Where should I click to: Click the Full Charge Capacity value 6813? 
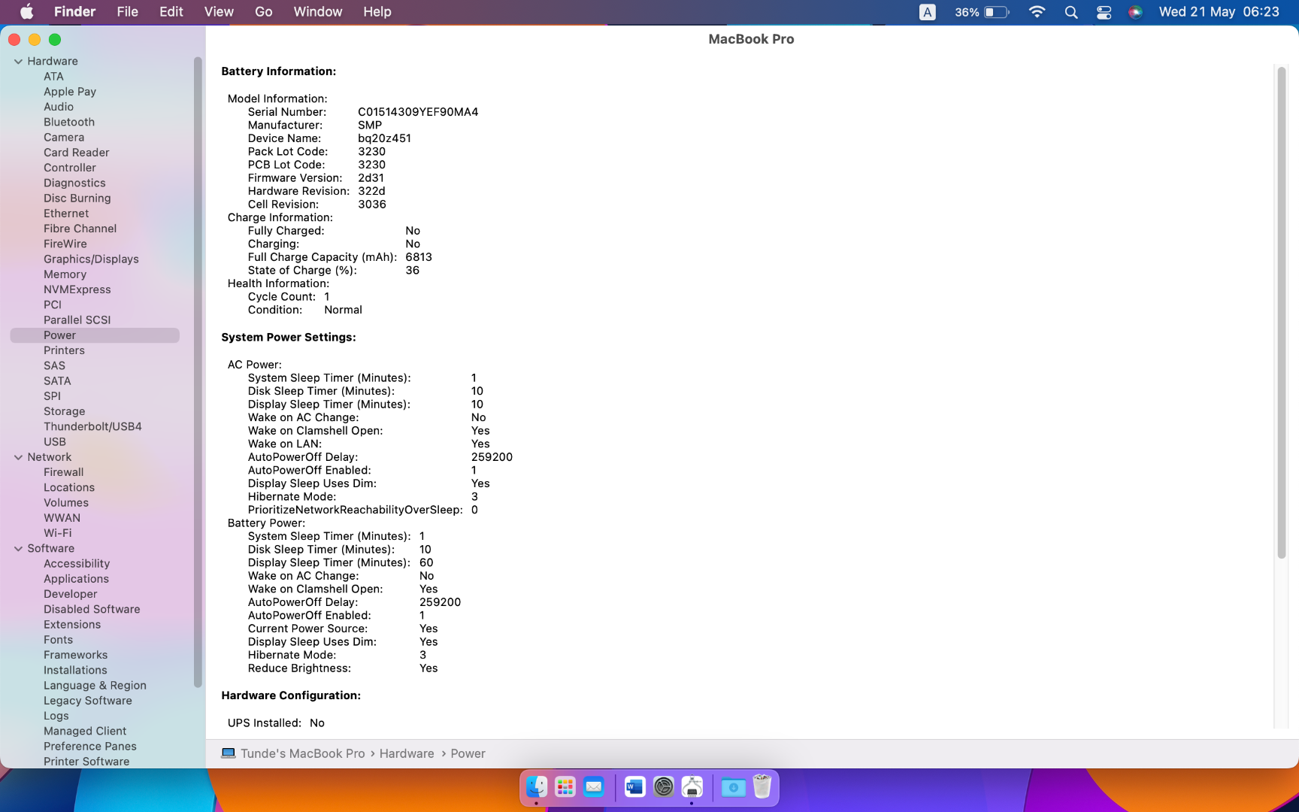pyautogui.click(x=419, y=257)
